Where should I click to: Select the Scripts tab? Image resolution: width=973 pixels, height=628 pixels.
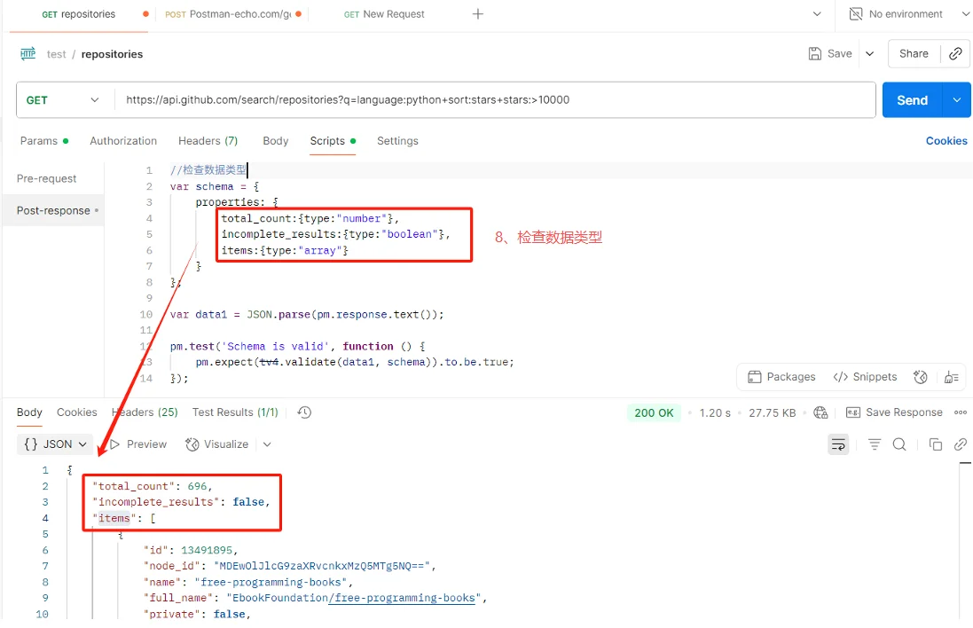(333, 141)
